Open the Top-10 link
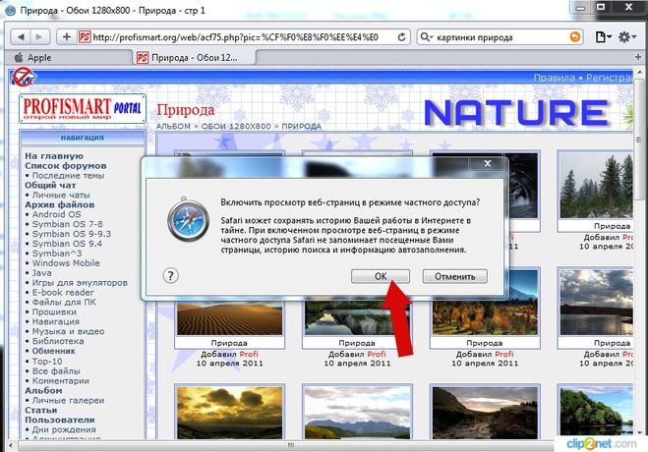The image size is (648, 452). pos(47,362)
